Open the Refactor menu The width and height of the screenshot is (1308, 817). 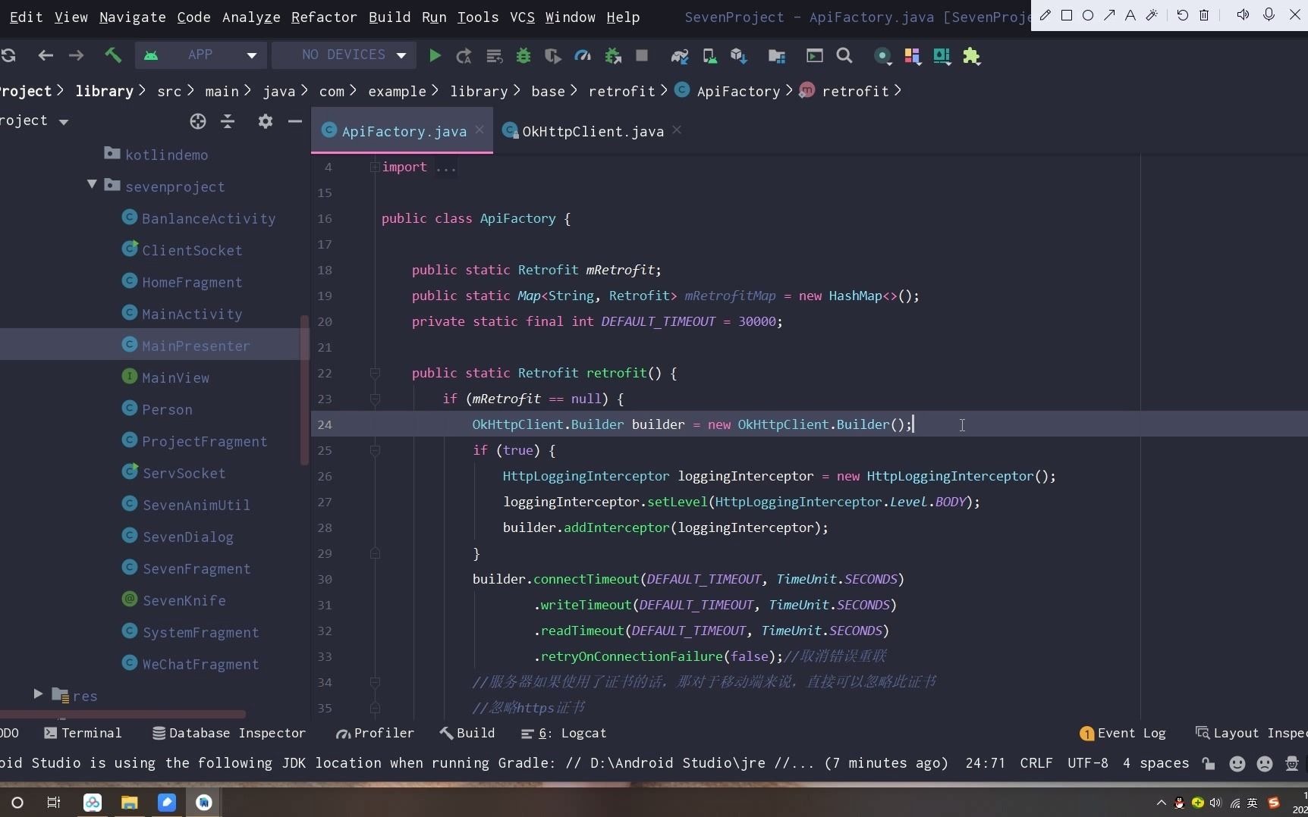(324, 17)
